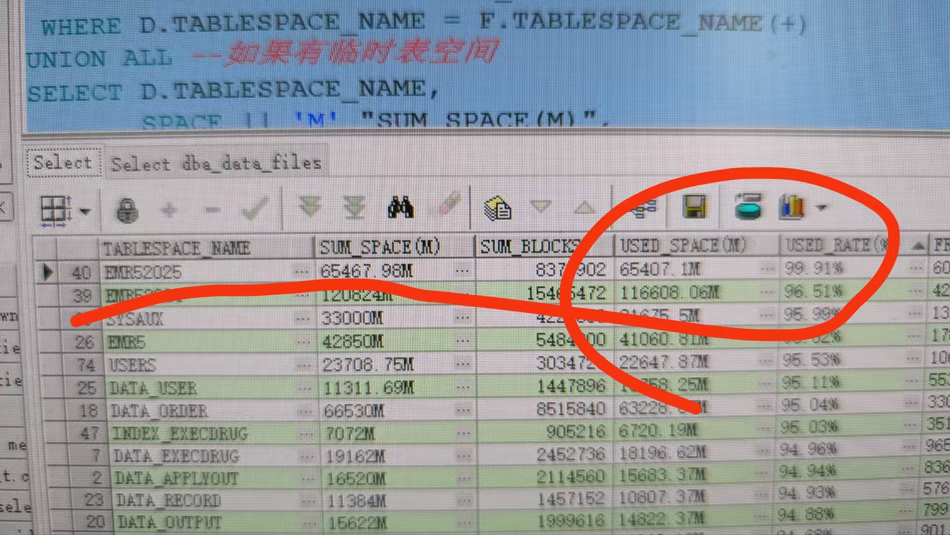Click Fetch next page double-arrow icon

310,206
